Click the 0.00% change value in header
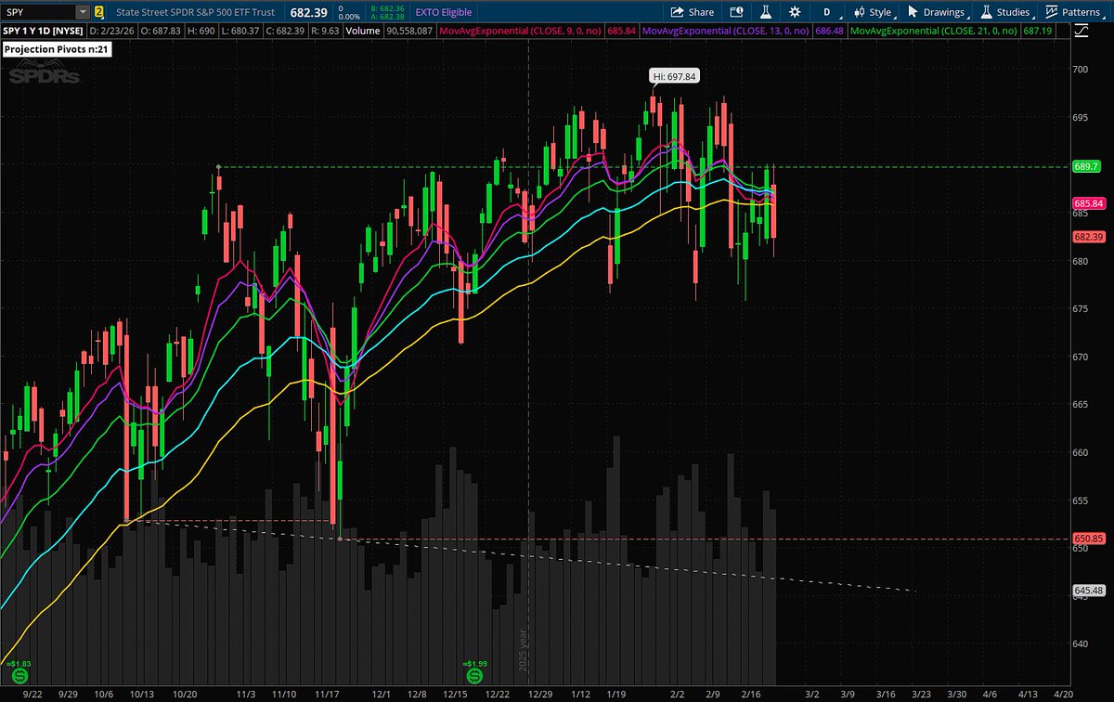1114x702 pixels. pos(350,17)
